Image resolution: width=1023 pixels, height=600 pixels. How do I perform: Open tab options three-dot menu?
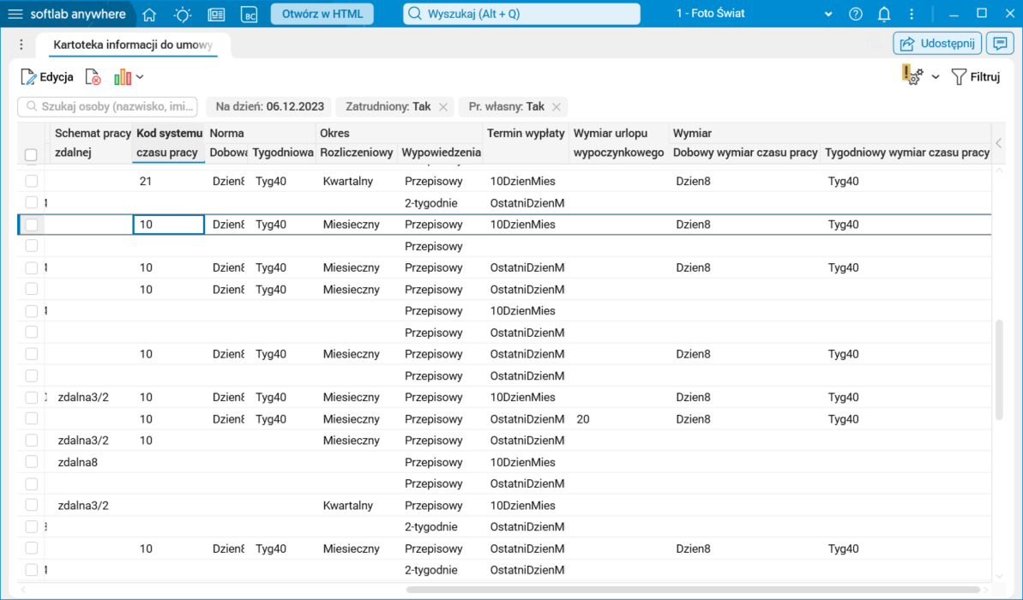tap(21, 45)
